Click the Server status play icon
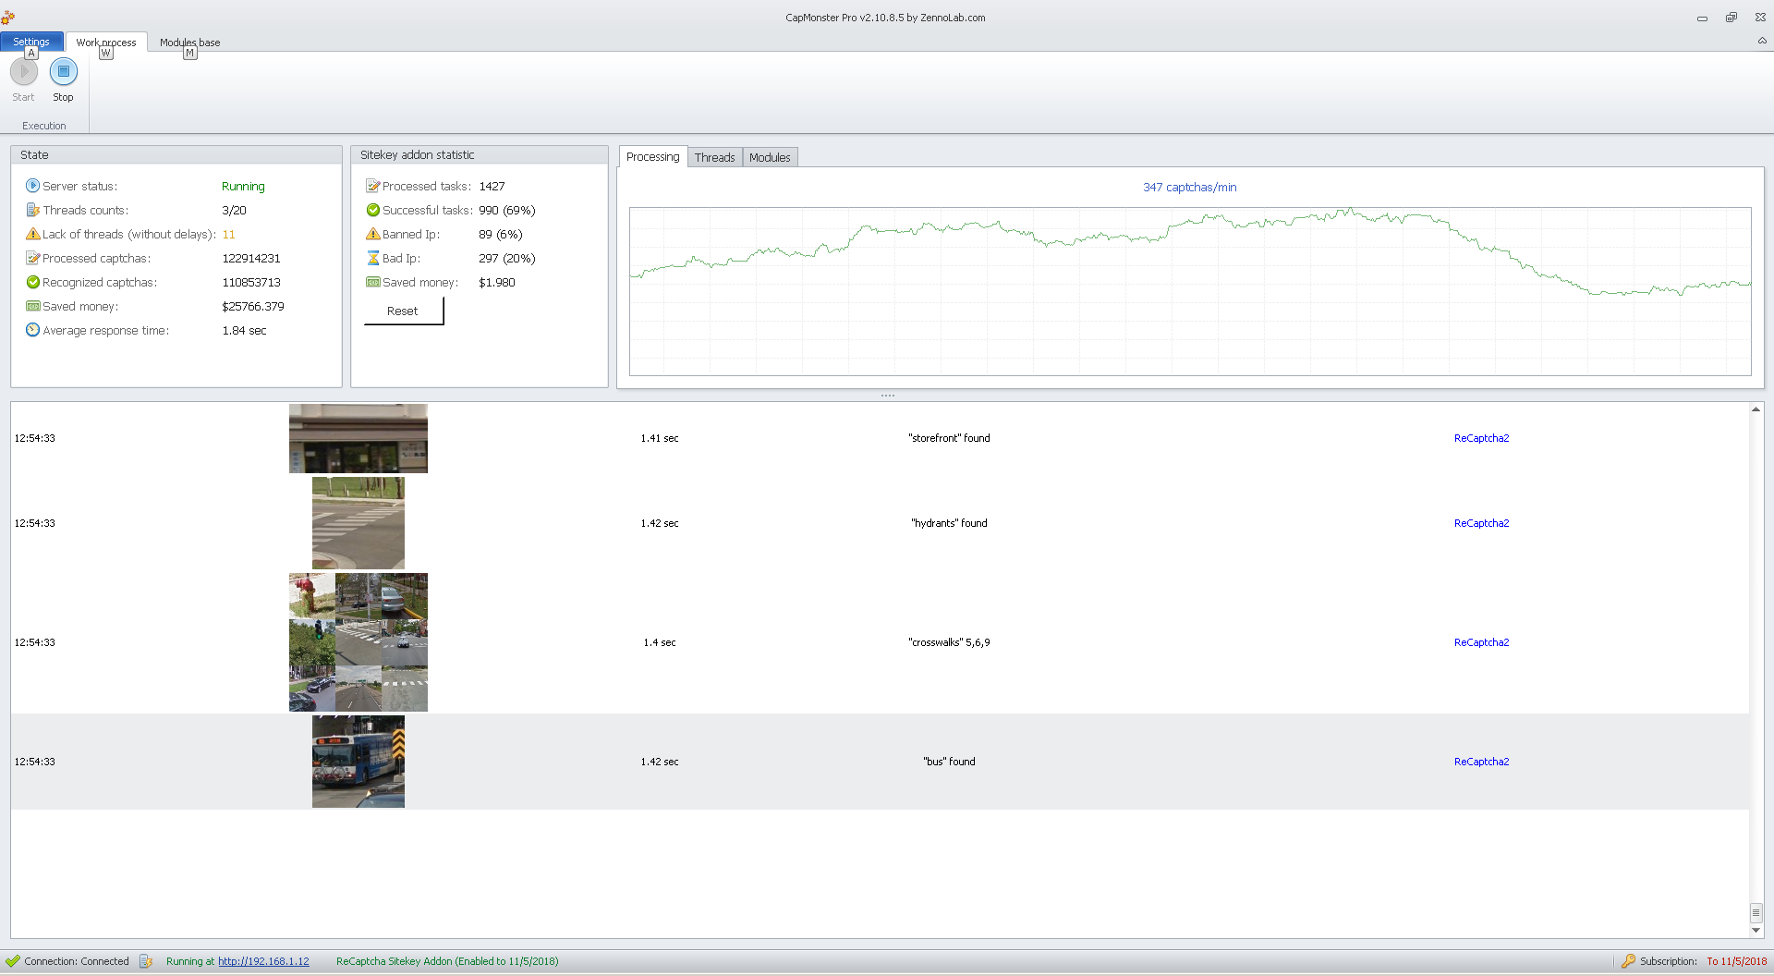The image size is (1774, 976). 32,186
